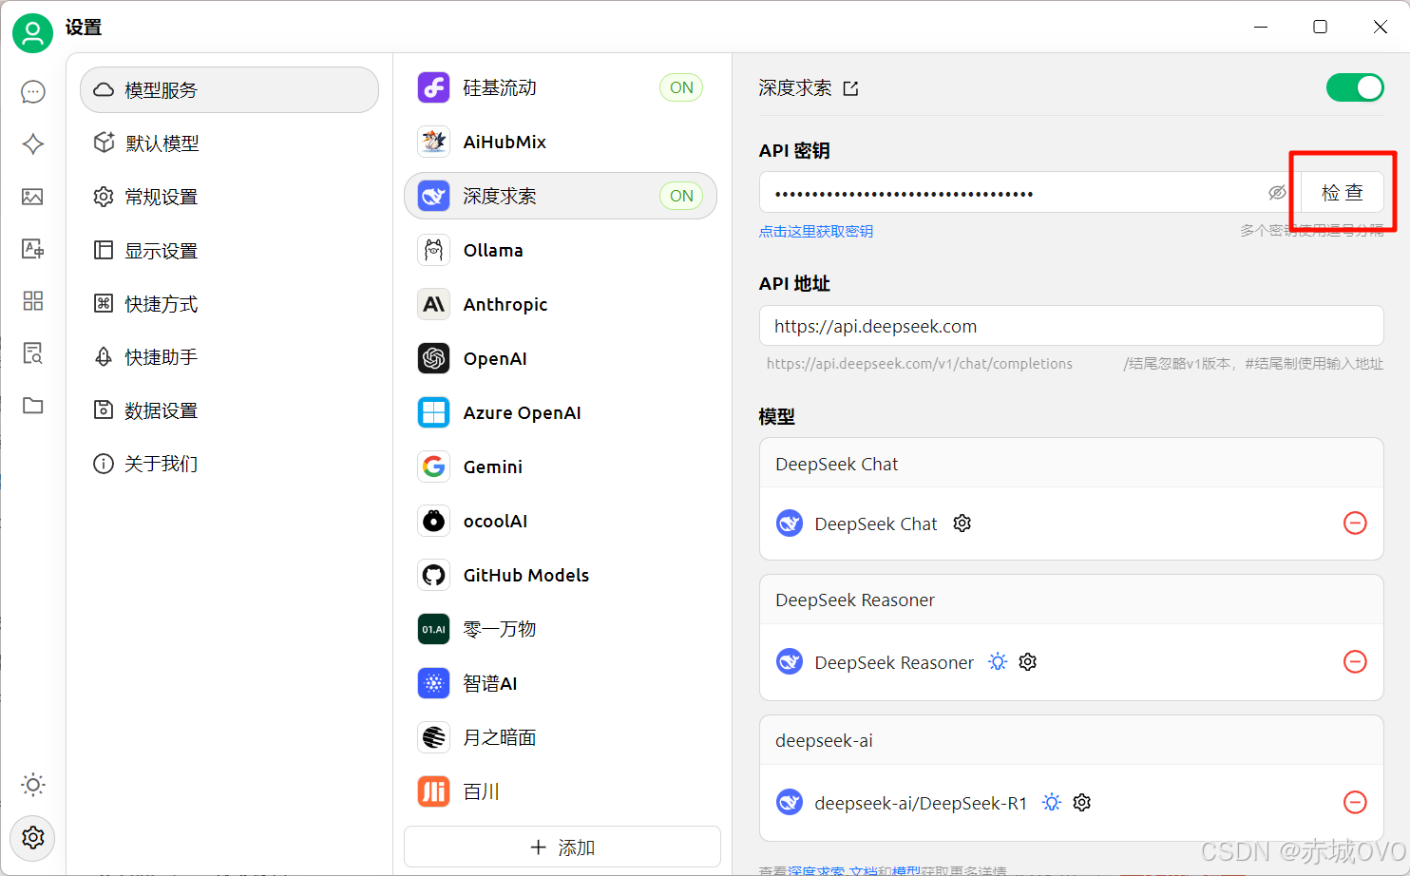This screenshot has height=876, width=1410.
Task: Select the OpenAI provider
Action: 561,358
